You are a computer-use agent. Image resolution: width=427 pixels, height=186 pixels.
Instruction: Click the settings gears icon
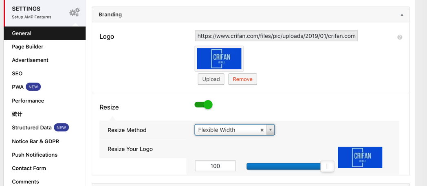(75, 13)
